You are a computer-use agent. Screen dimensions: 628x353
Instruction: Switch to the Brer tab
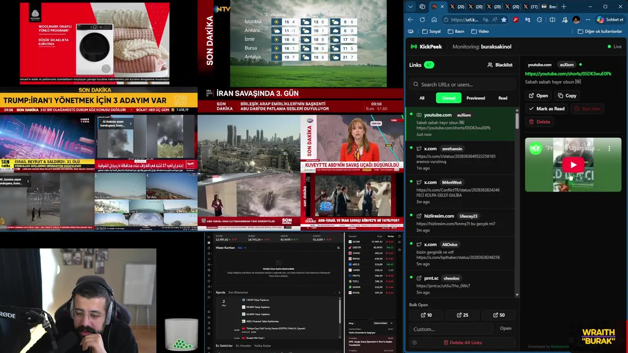point(549,7)
